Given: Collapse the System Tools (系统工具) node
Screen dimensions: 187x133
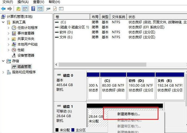Looking at the screenshot, I should point(3,22).
